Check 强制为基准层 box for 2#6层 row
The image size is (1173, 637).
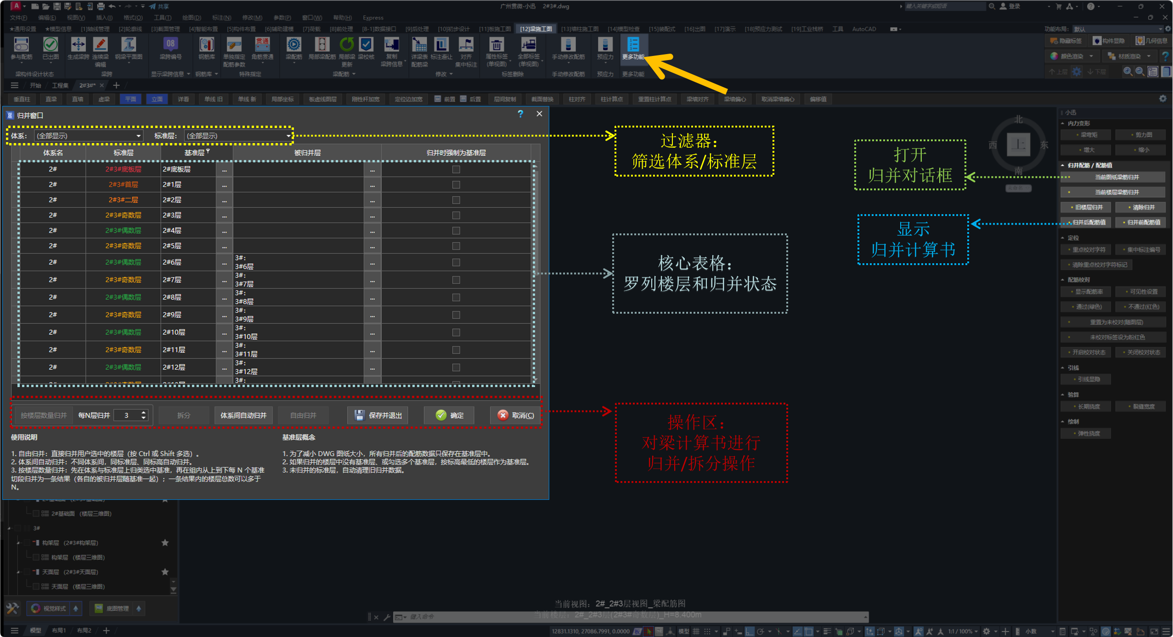click(456, 262)
